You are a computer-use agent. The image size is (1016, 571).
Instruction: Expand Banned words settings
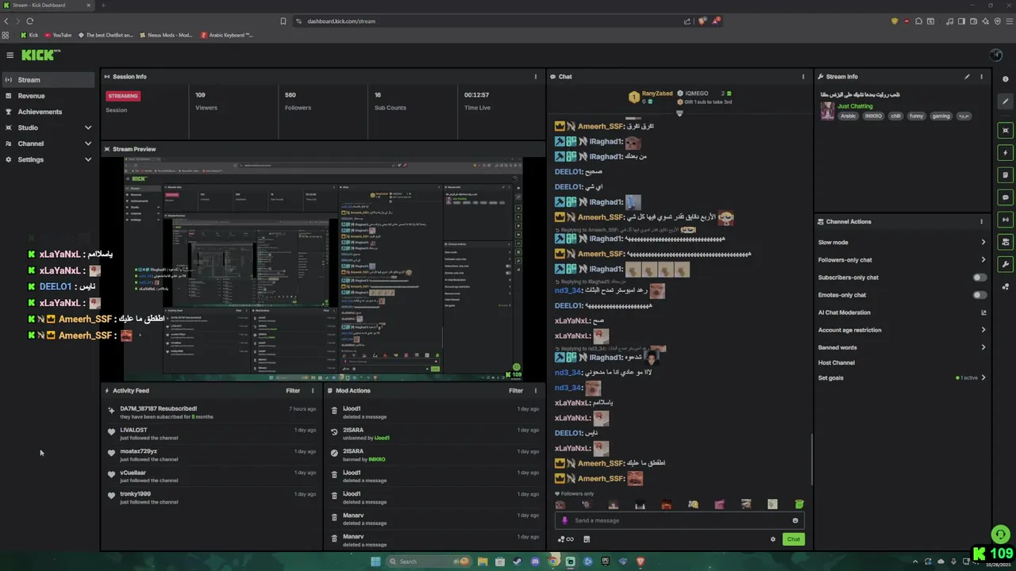(983, 347)
